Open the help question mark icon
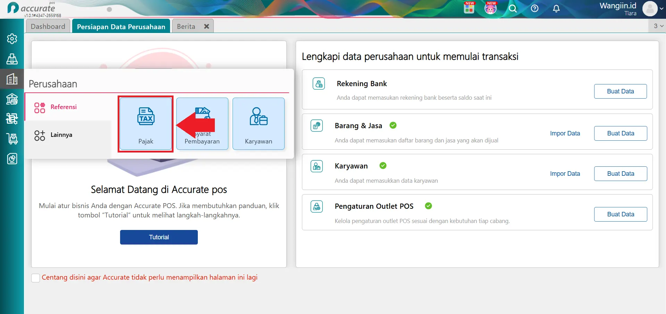The width and height of the screenshot is (666, 314). pos(534,8)
